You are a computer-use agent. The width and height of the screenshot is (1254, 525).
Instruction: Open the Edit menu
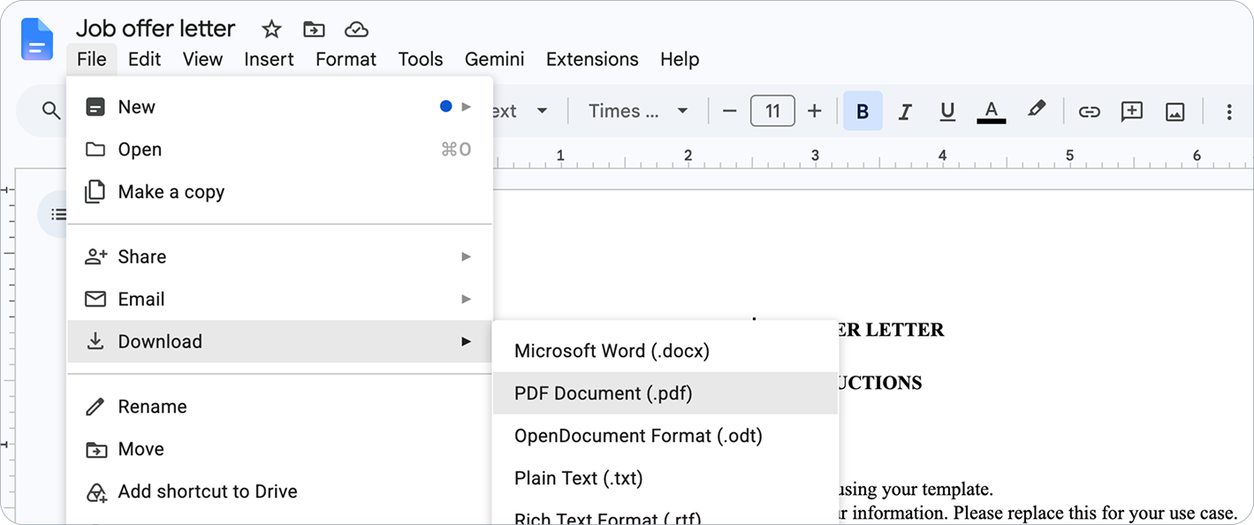pos(144,59)
